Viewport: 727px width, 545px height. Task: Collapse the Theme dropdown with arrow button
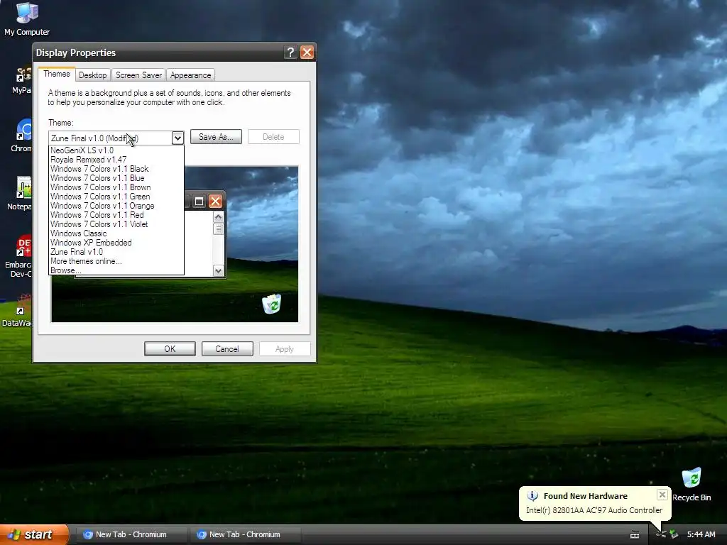tap(177, 138)
